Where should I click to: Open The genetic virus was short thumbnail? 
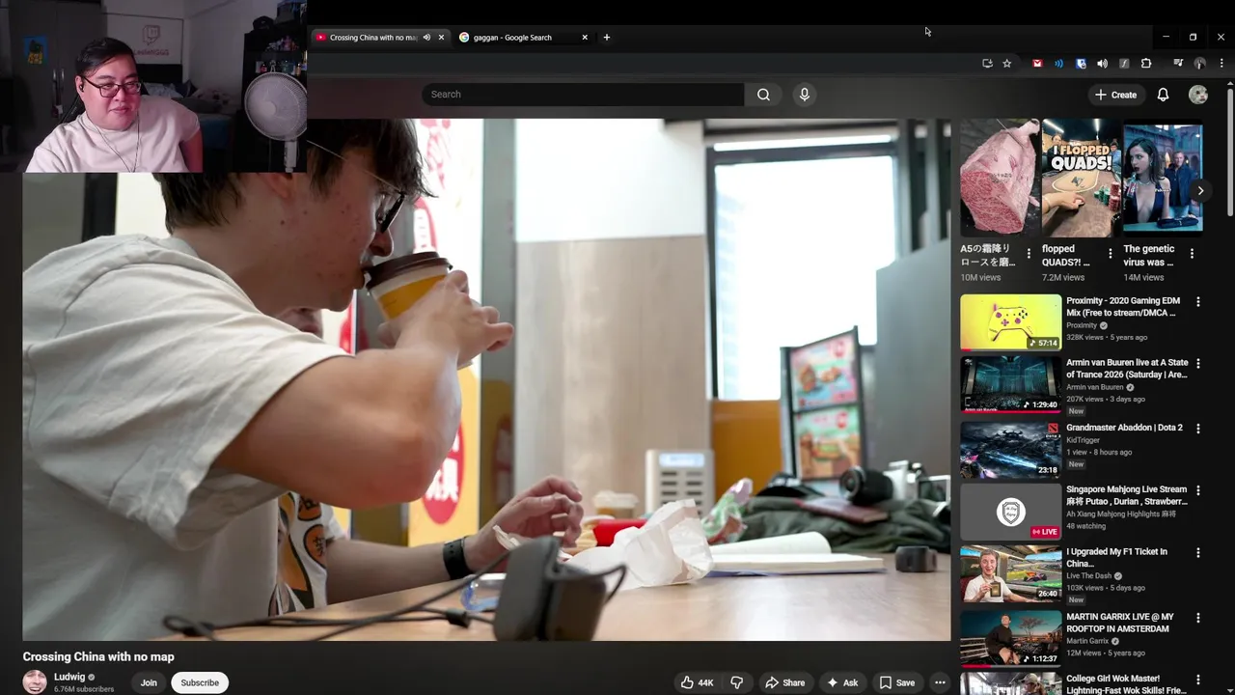[1163, 178]
